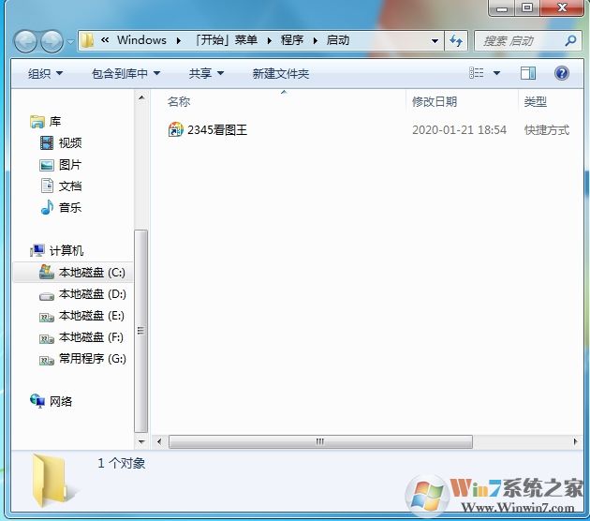Image resolution: width=590 pixels, height=521 pixels.
Task: Select the Windows breadcrumb in the address bar
Action: coord(141,40)
